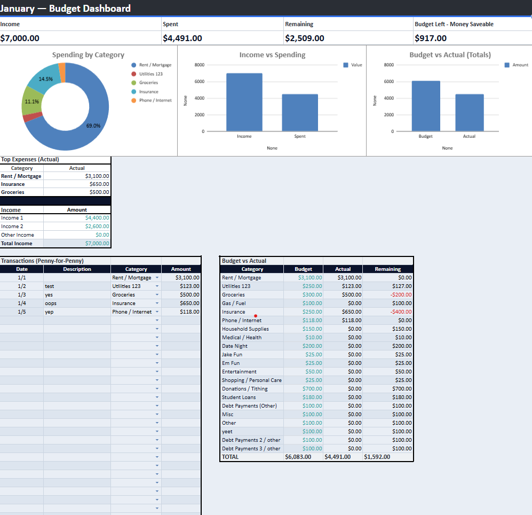Select the Income 1 amount $4,400.00
Viewport: 532px width, 515px height.
point(77,218)
